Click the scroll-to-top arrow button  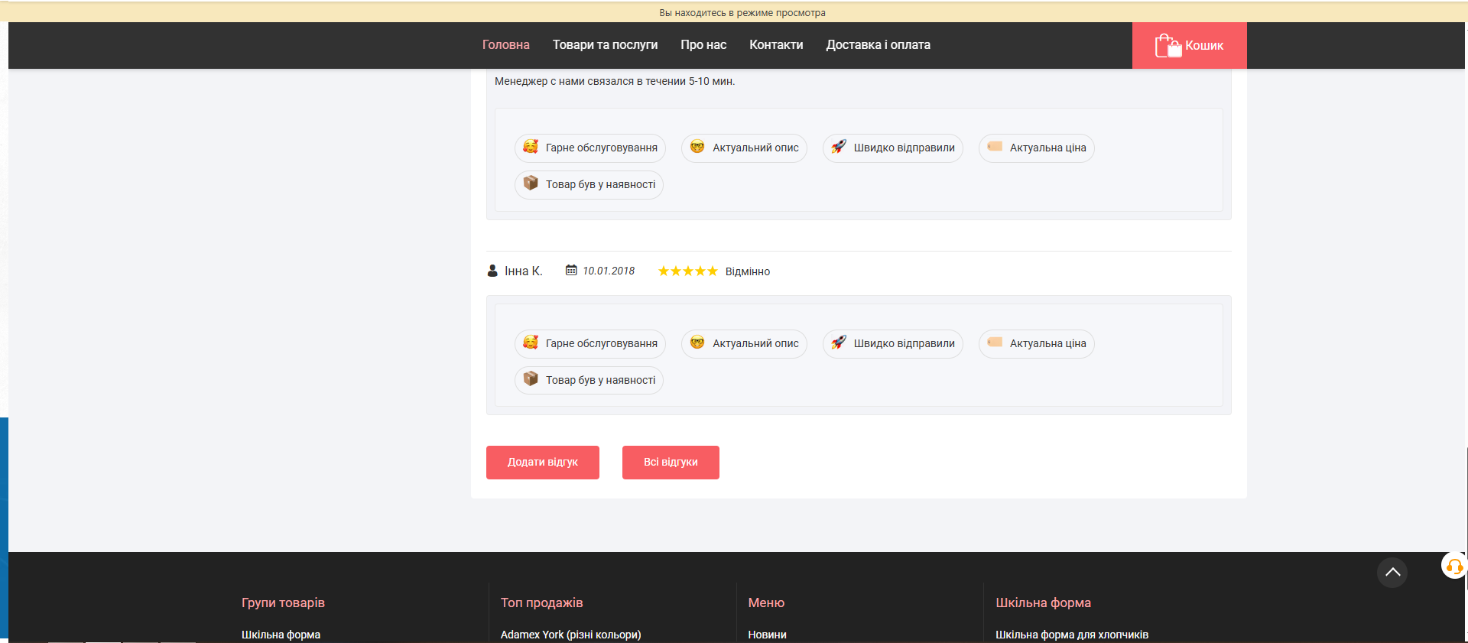pyautogui.click(x=1392, y=573)
